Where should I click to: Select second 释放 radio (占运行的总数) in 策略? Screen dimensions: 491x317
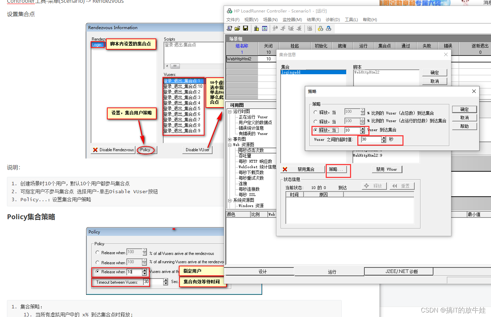(x=315, y=121)
